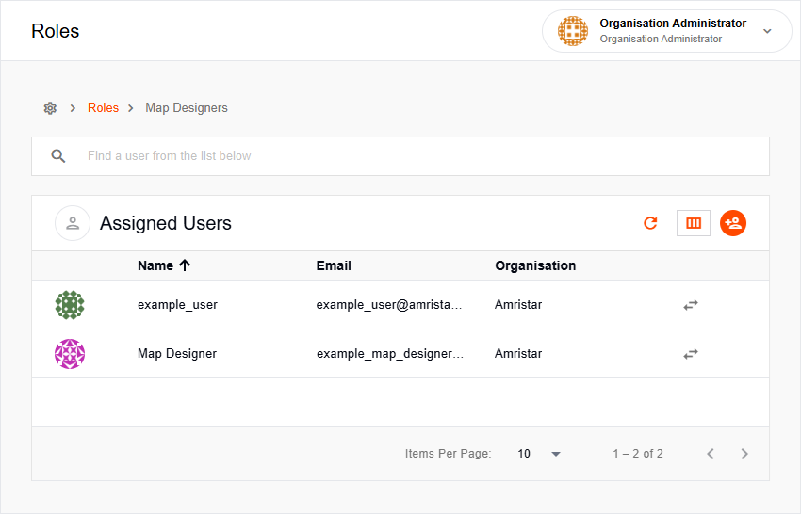Click Amristar in the Map Designer row
This screenshot has height=514, width=801.
(x=518, y=354)
